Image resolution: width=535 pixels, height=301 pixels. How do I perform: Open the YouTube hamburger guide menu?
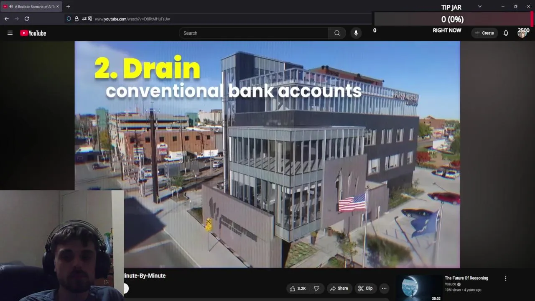(x=10, y=33)
